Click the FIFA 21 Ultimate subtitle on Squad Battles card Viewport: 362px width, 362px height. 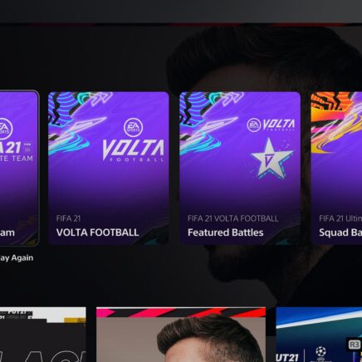(340, 218)
